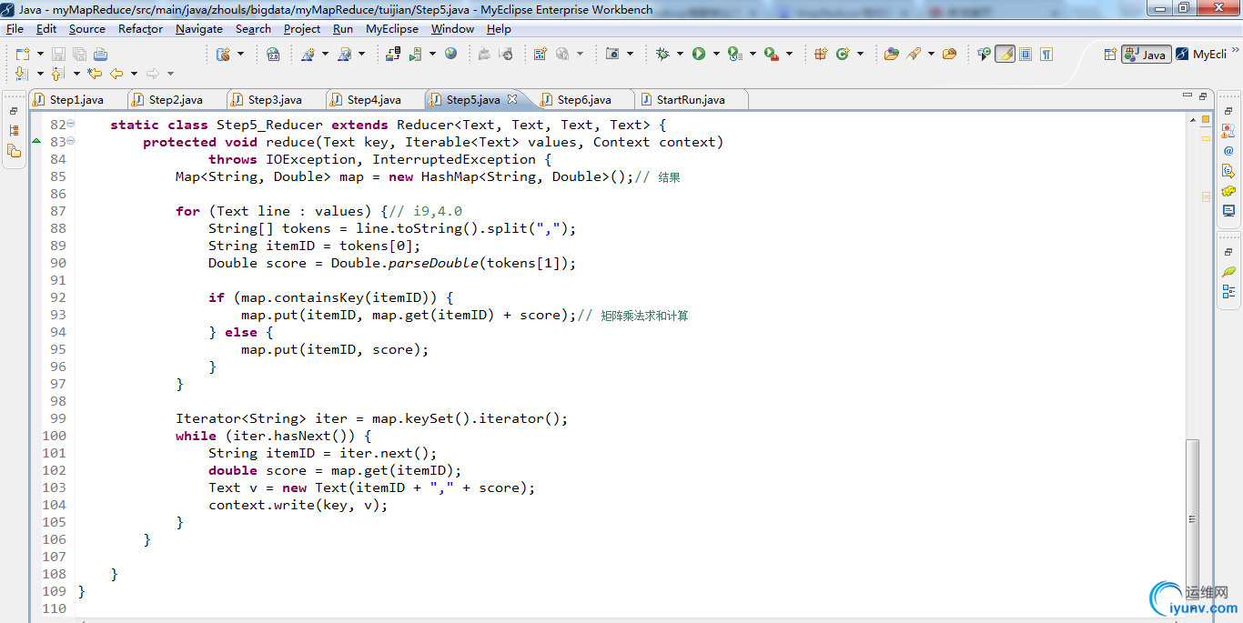Click the Open Perspective icon
This screenshot has height=623, width=1243.
(1109, 55)
